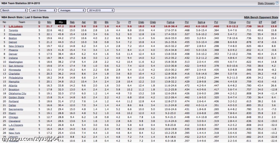Open the Sacramento team link

pyautogui.click(x=16, y=109)
